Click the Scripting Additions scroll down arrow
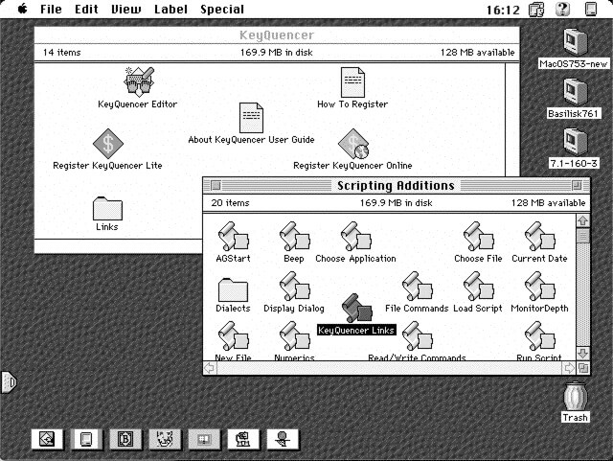 point(582,353)
